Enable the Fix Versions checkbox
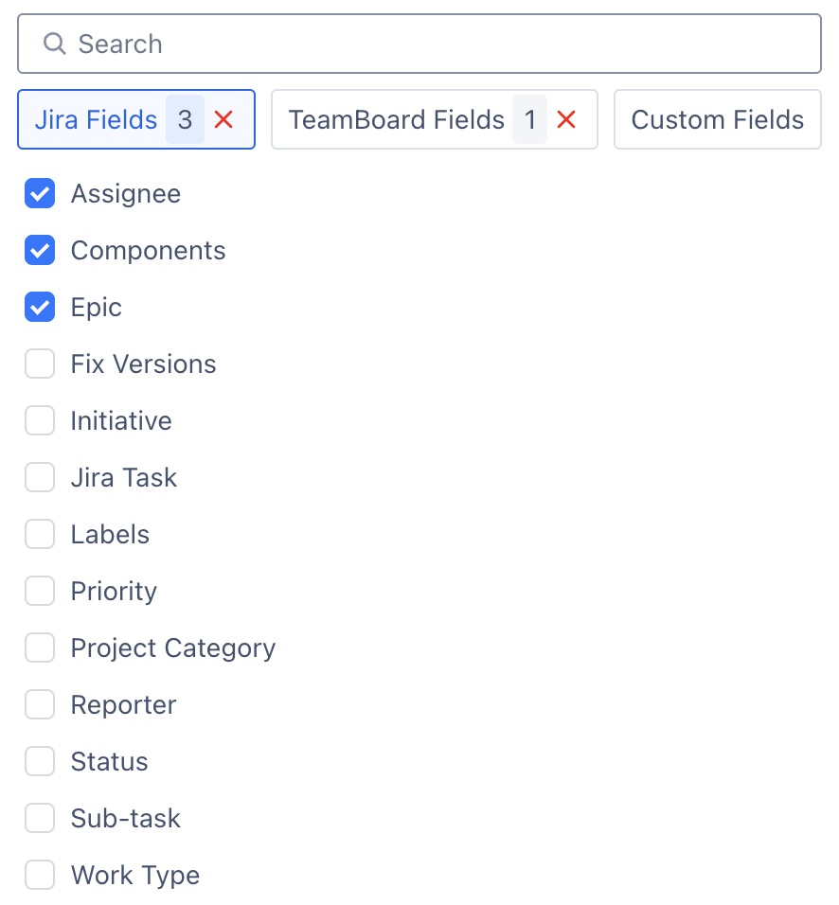Viewport: 839px width, 905px height. (x=40, y=364)
